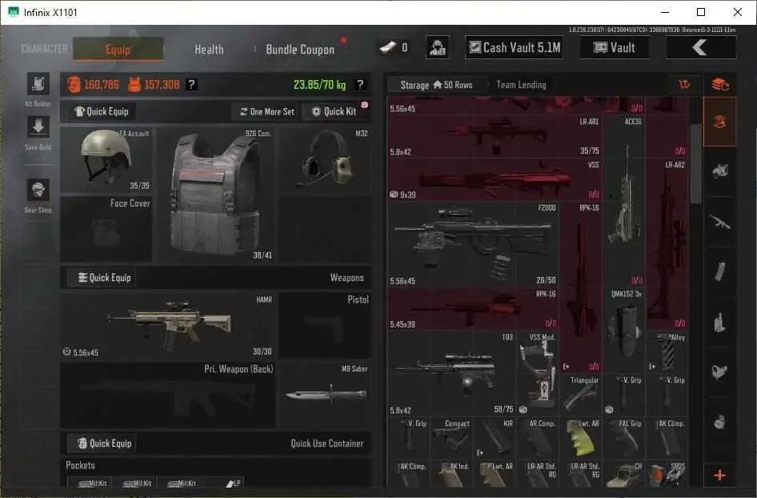Open the Cash Vault 5.1M button

coord(515,47)
